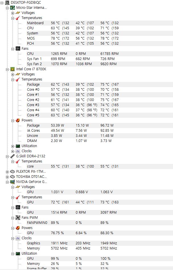Click the CPU Powers flame icon
Viewport: 173px width, 270px height.
coord(18,120)
